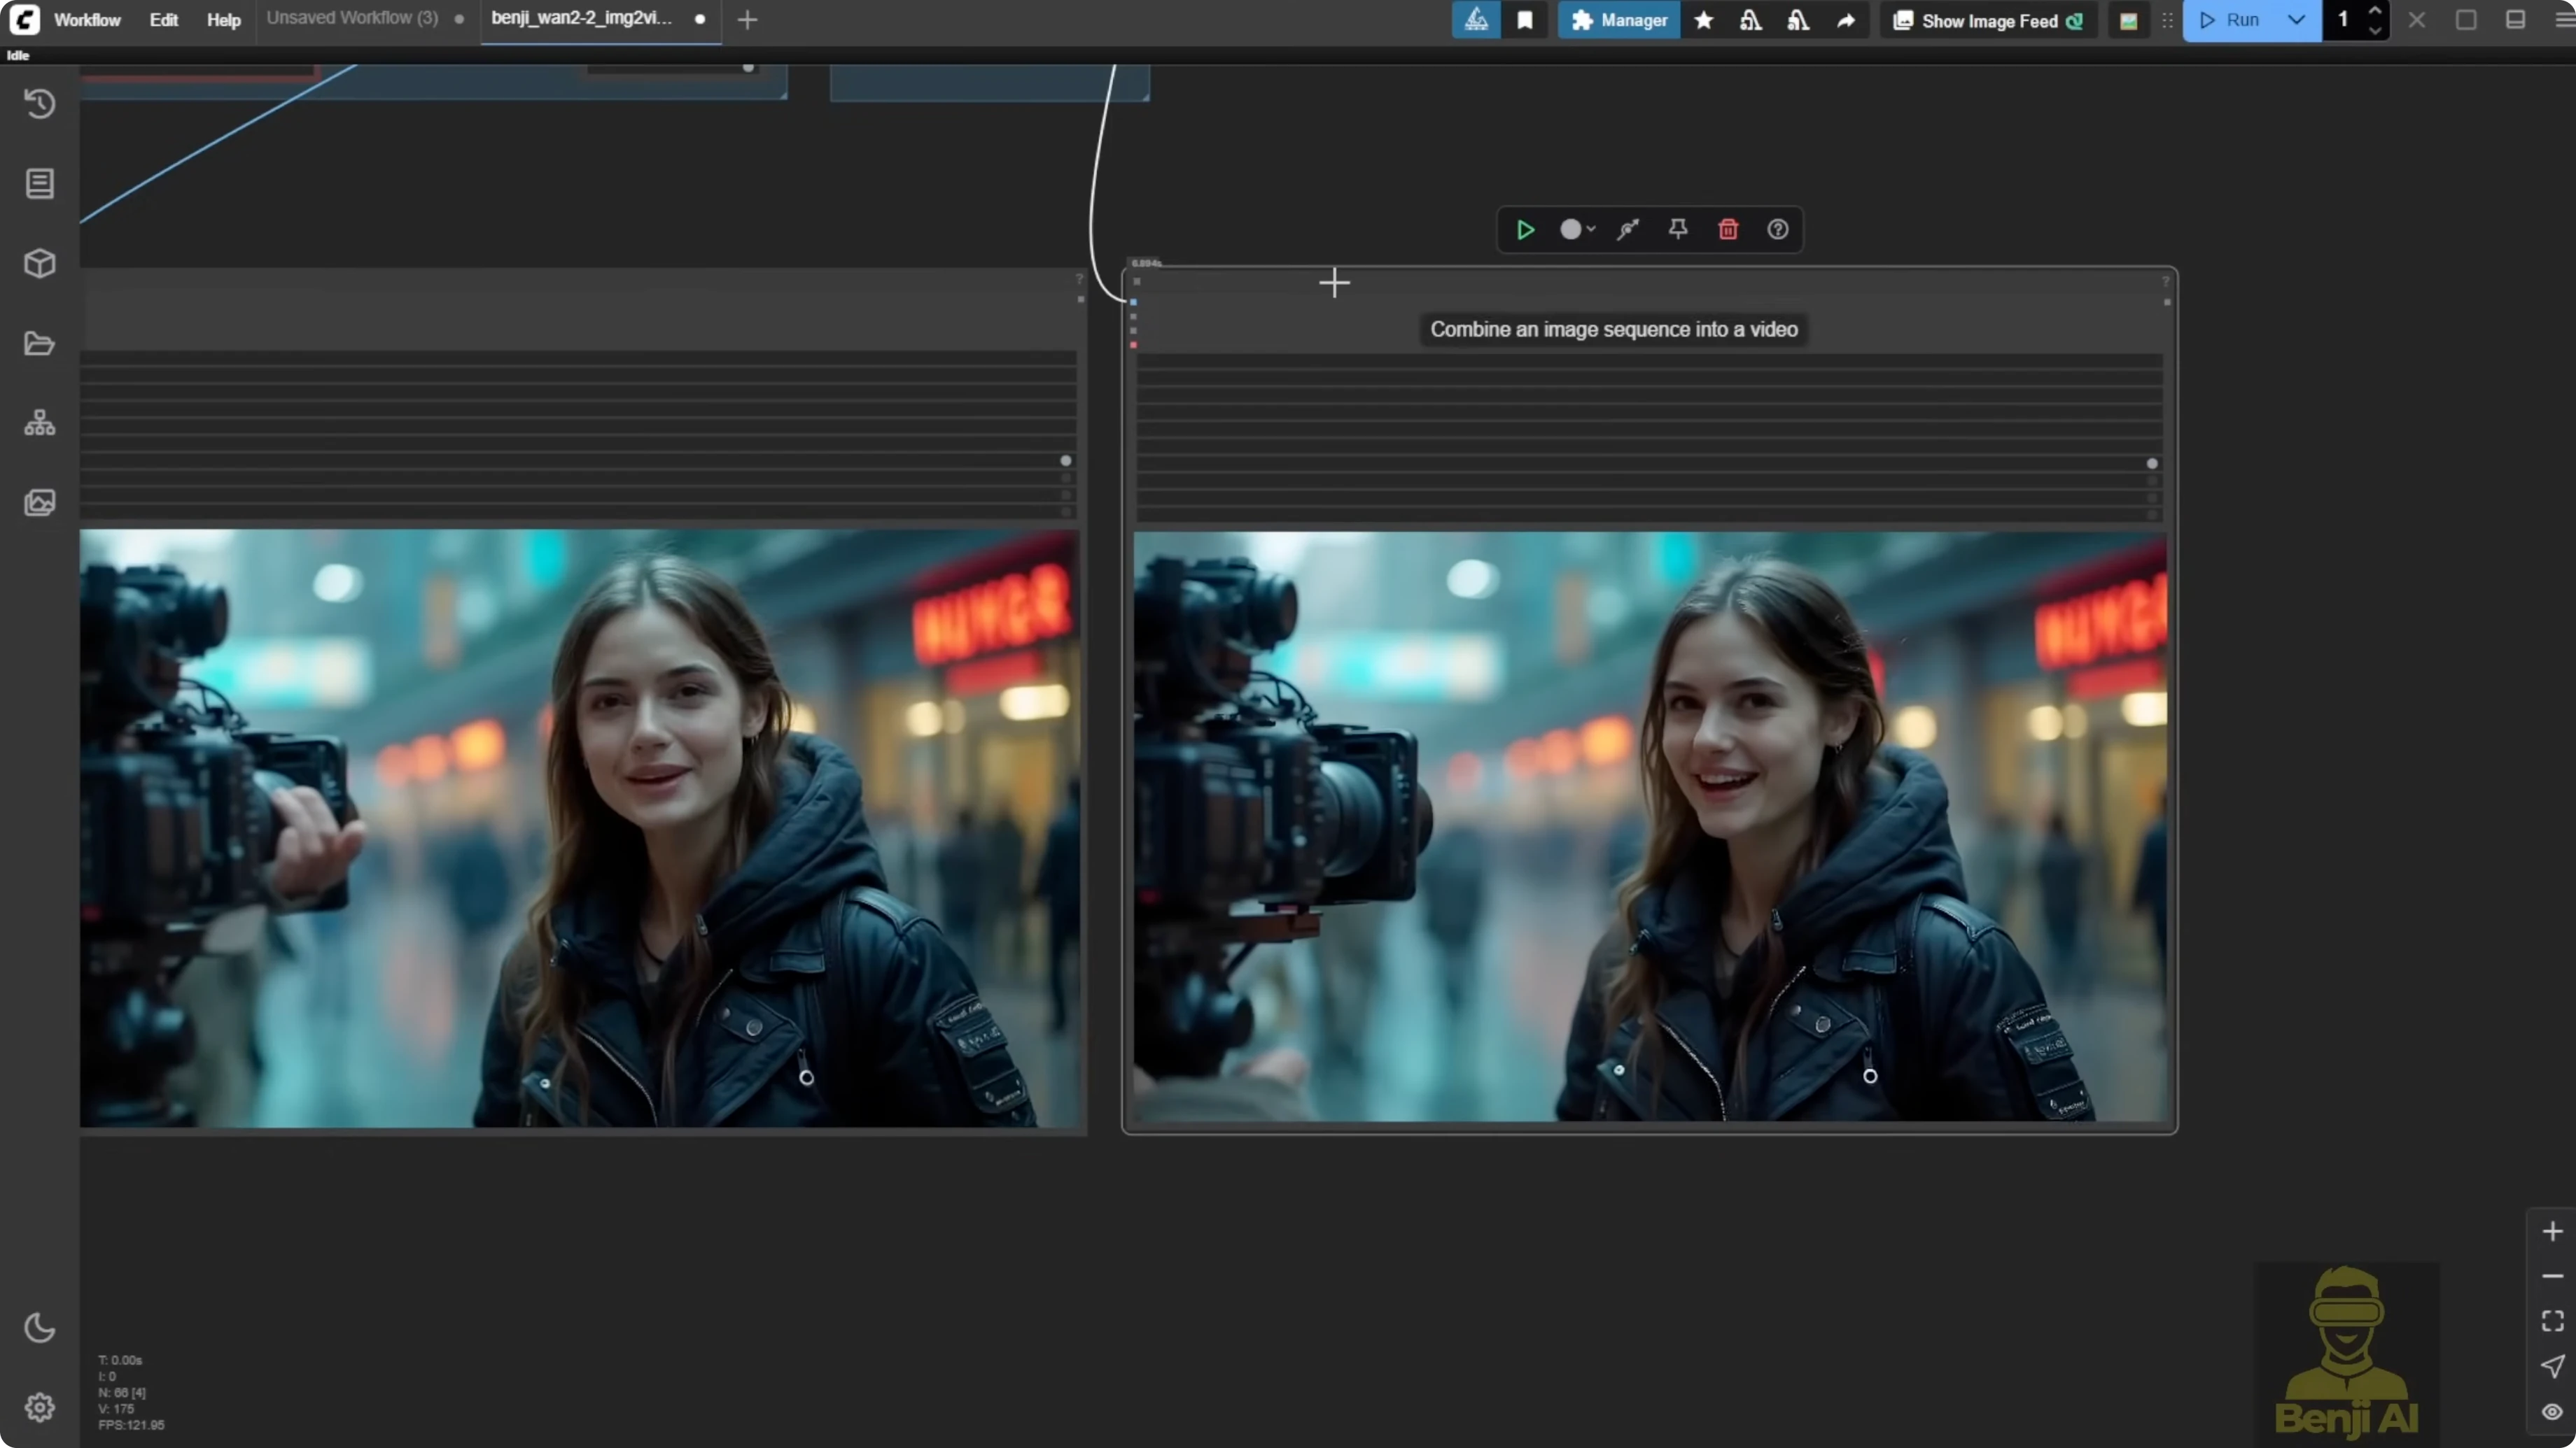Open the workflows browser folder icon

(40, 343)
